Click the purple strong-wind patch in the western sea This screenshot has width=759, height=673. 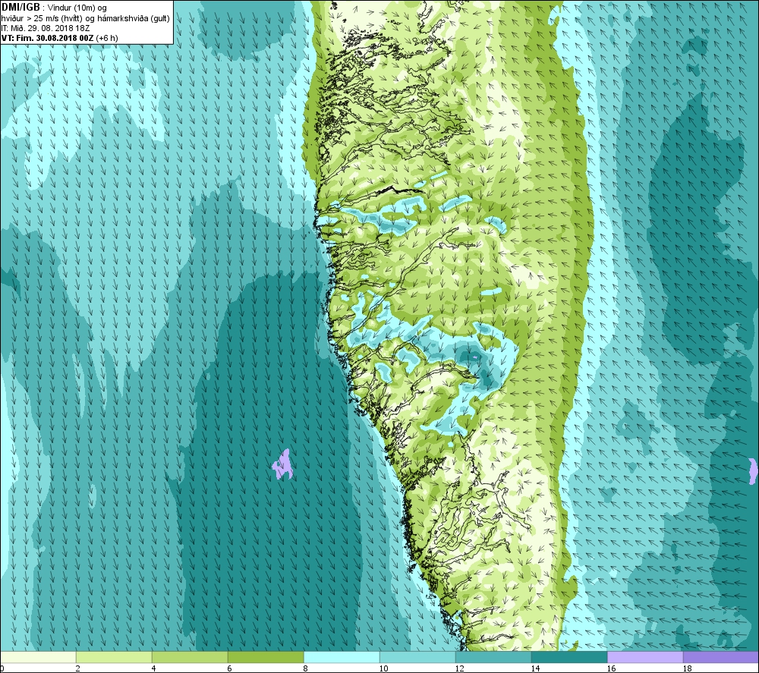[282, 465]
